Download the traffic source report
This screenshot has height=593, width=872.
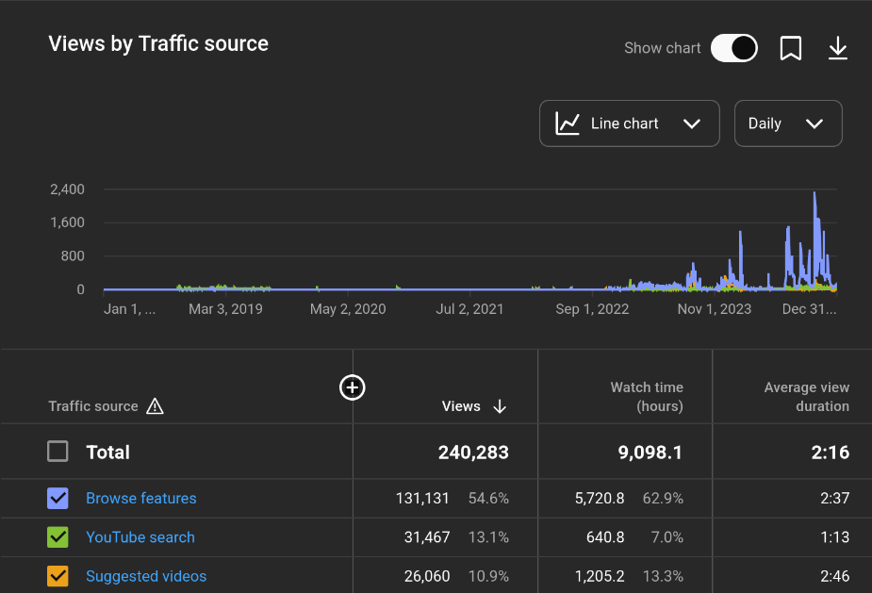point(838,48)
